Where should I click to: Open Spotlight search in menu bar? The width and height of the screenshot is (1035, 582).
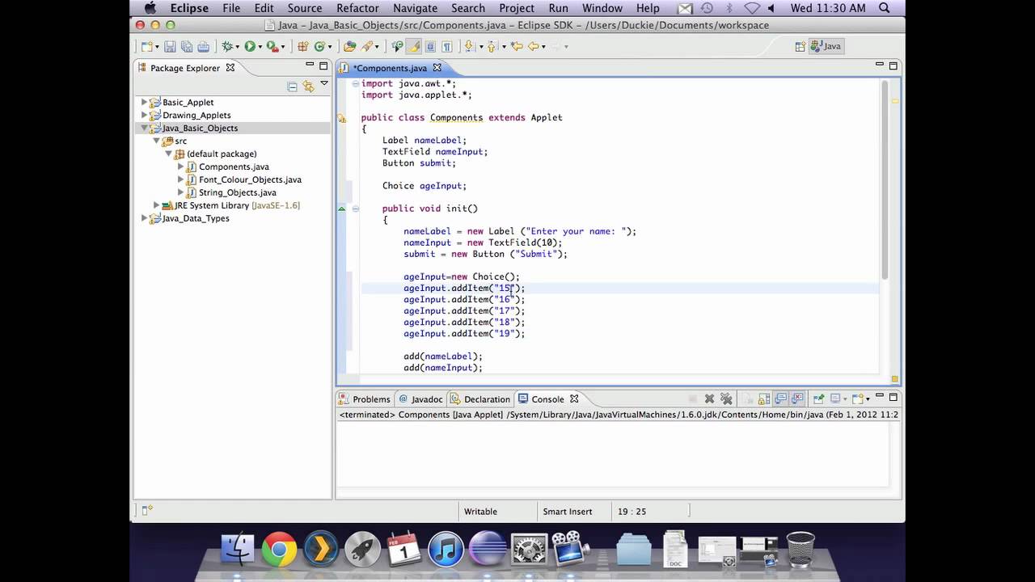coord(885,8)
